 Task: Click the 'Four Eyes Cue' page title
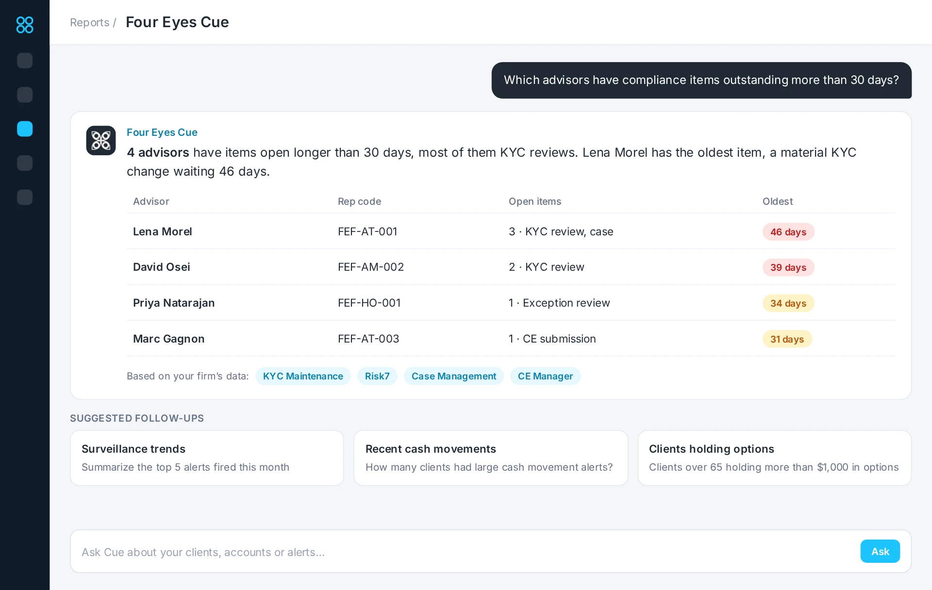pos(177,22)
